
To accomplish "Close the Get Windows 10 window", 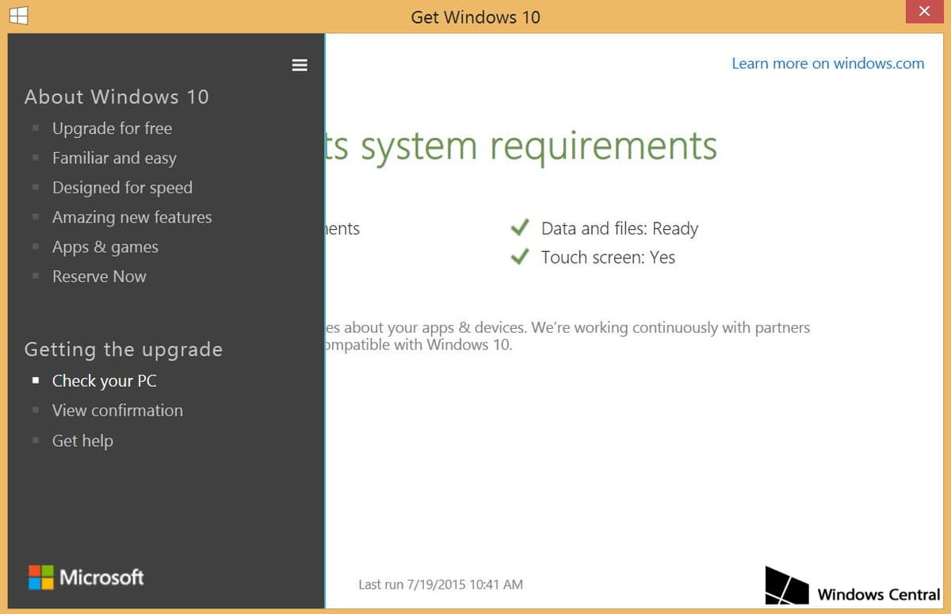I will click(923, 12).
